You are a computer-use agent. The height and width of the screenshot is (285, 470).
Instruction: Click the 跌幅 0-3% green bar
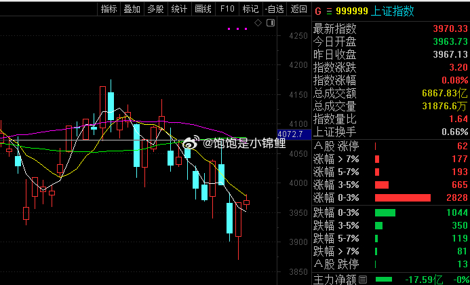coord(385,212)
